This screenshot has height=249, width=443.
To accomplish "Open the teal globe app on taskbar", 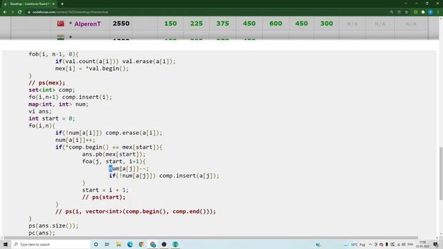I will coord(175,244).
